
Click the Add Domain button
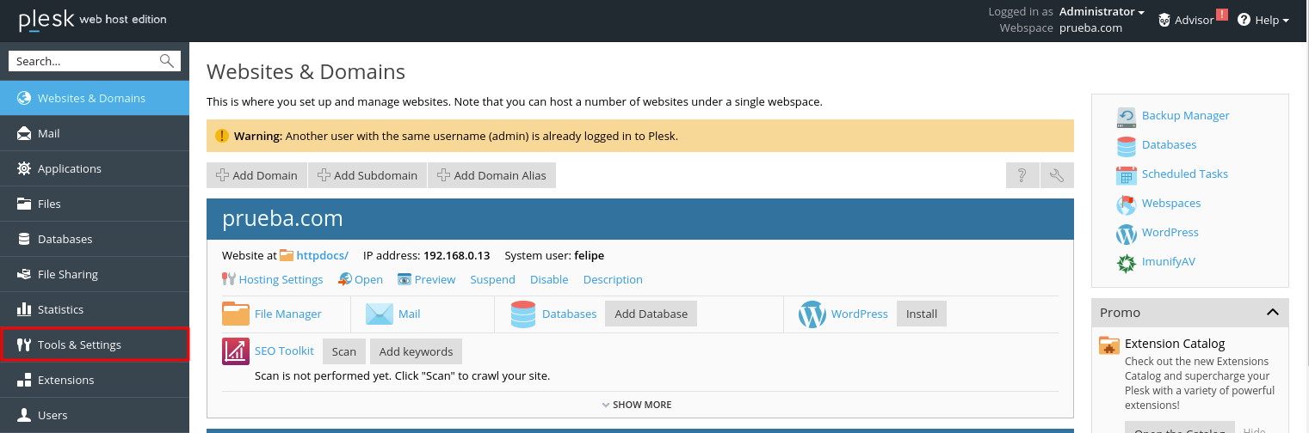tap(256, 175)
